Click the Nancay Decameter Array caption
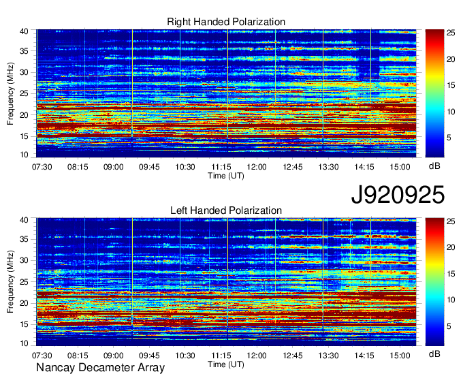 100,368
